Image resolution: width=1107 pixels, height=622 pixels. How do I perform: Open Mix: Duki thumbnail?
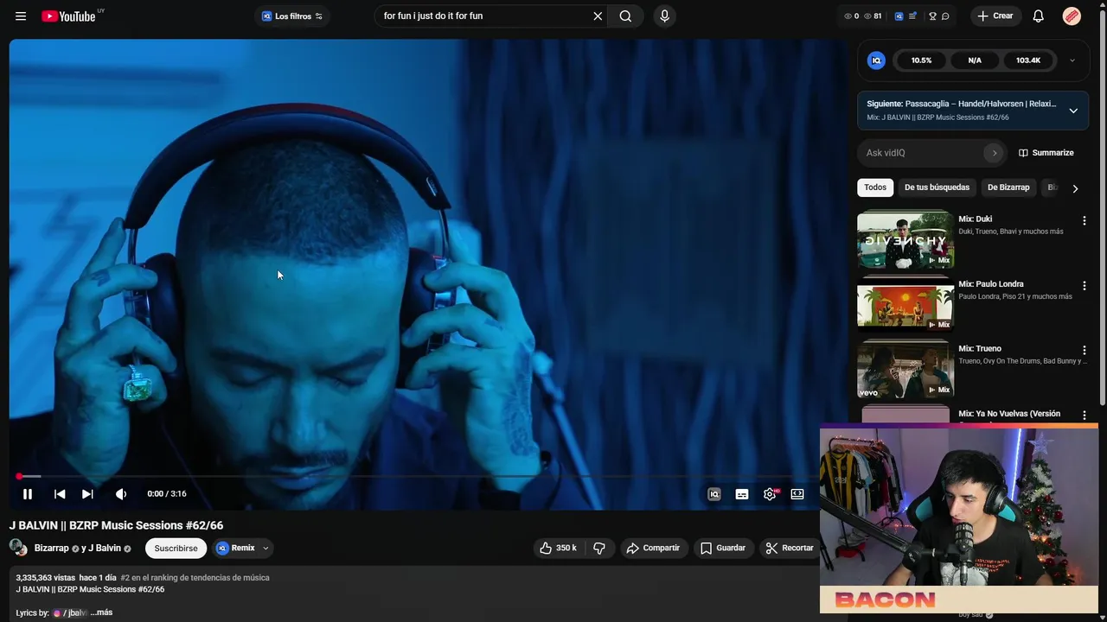905,240
